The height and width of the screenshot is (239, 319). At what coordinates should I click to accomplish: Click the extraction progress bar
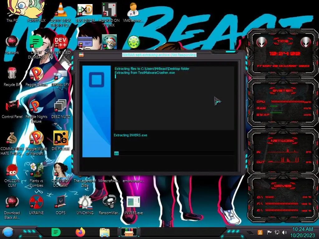pyautogui.click(x=174, y=153)
